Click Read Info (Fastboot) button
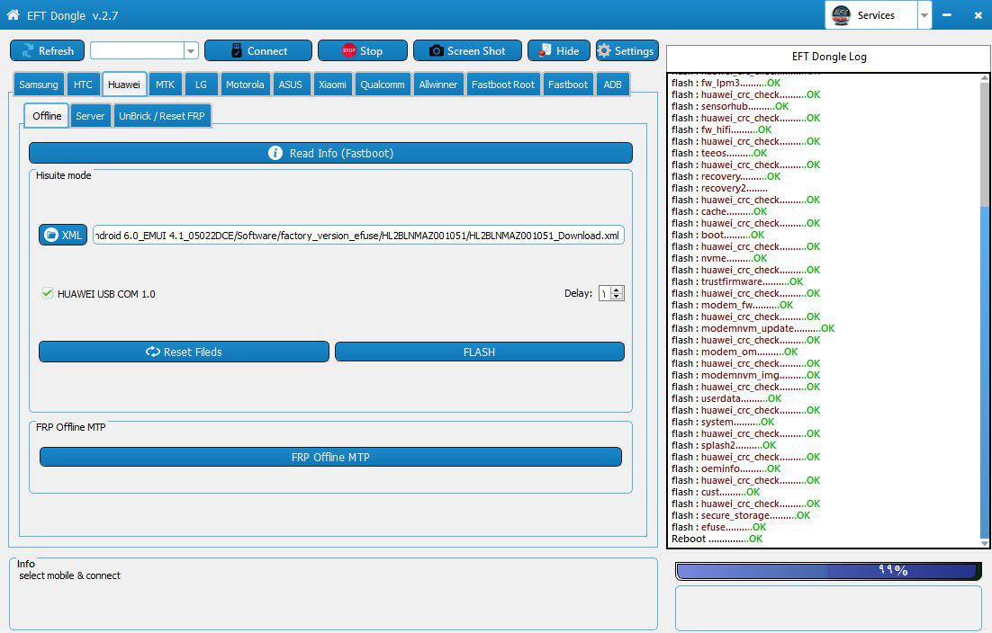This screenshot has height=633, width=992. point(330,153)
